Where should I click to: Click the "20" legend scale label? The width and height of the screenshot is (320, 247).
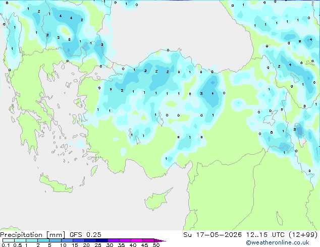tap(86, 245)
